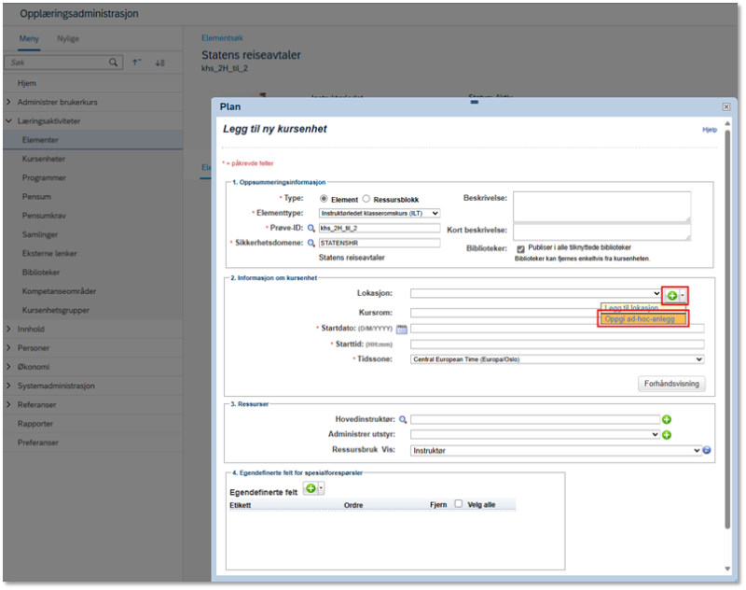Open the Elementtype dropdown
Viewport: 746px width, 590px height.
[380, 214]
